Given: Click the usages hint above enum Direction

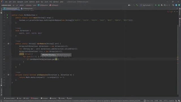Looking at the screenshot, I should click(18, 28).
